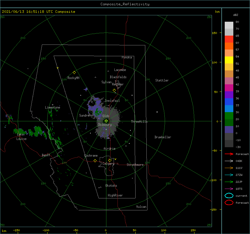Viewport: 250px width, 234px height.
Task: Click the asterisk marker above Limestone
Action: click(52, 105)
